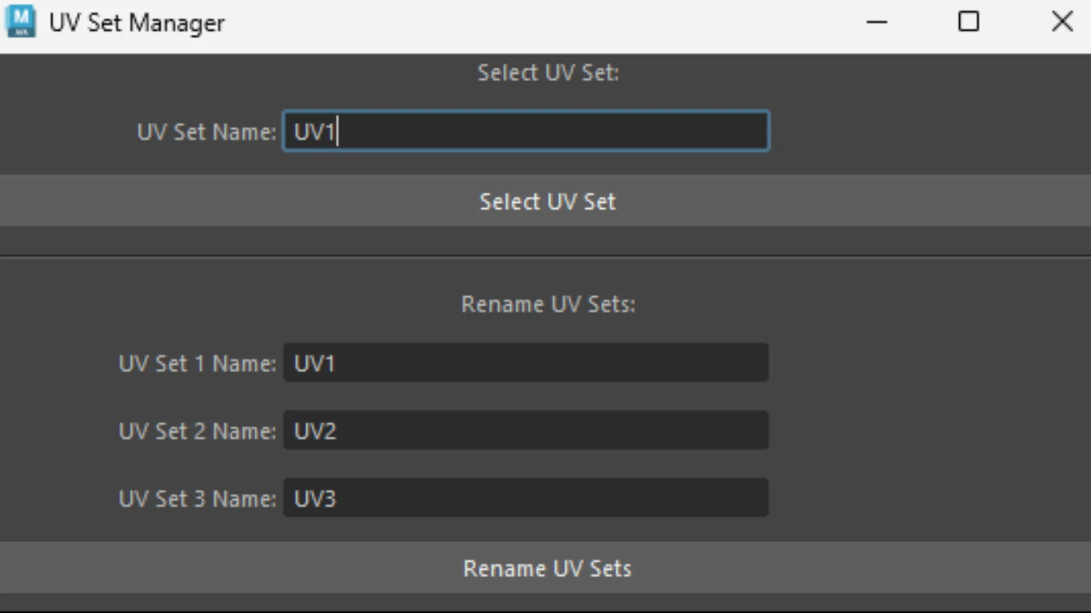Click the UV Set 3 Name field

[526, 498]
